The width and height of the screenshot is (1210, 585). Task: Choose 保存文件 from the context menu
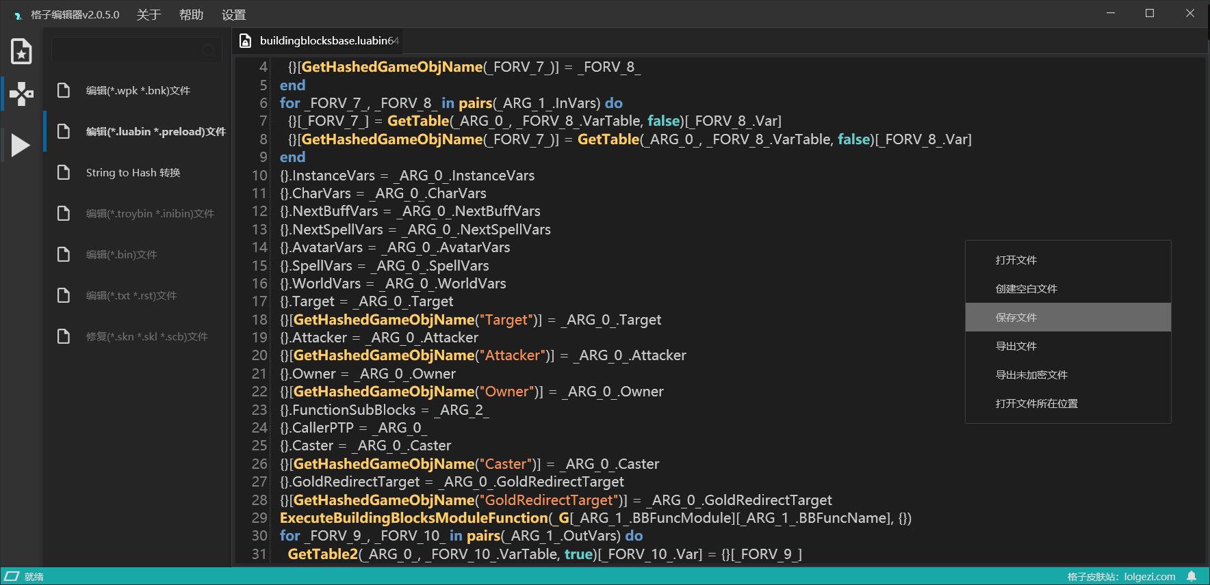(1016, 317)
